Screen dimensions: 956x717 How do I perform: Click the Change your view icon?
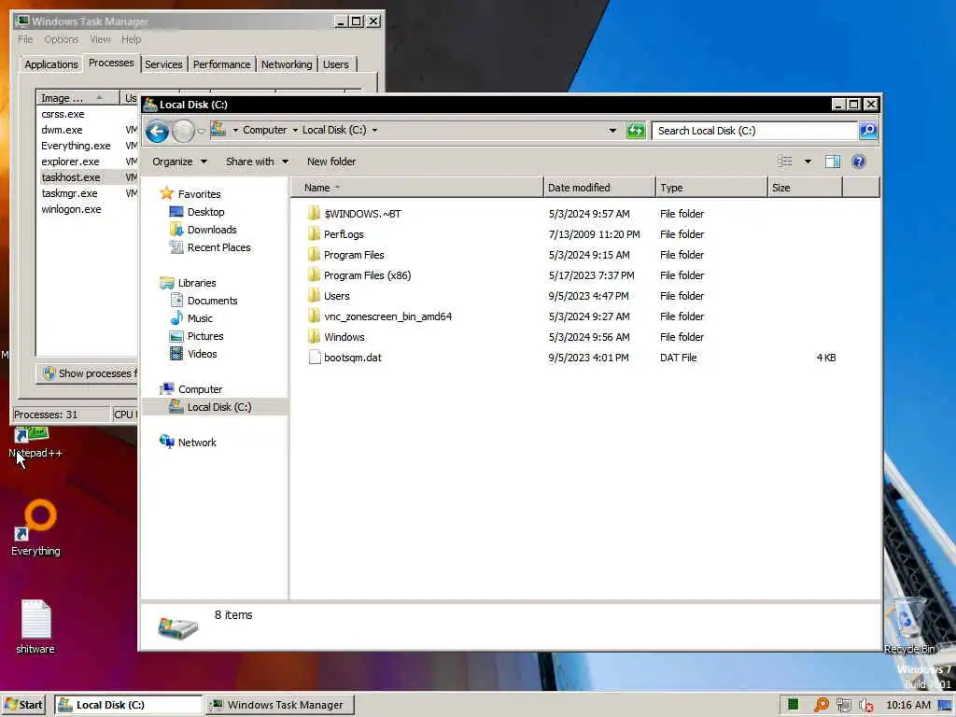(x=784, y=162)
